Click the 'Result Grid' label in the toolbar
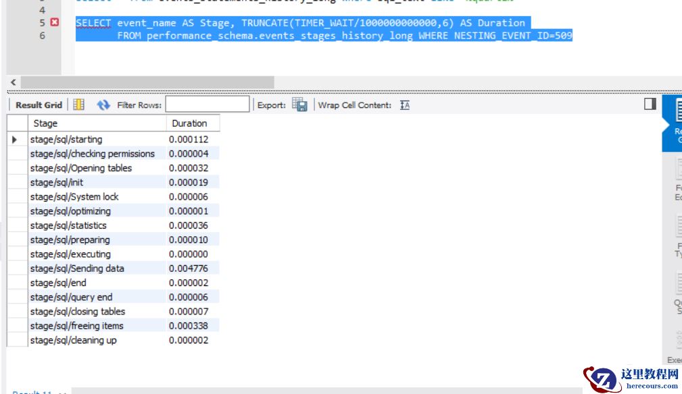The height and width of the screenshot is (394, 682). (x=39, y=105)
